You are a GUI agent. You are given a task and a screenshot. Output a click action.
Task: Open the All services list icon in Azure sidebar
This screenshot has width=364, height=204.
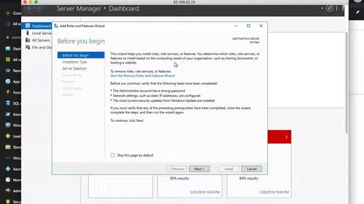(8, 24)
